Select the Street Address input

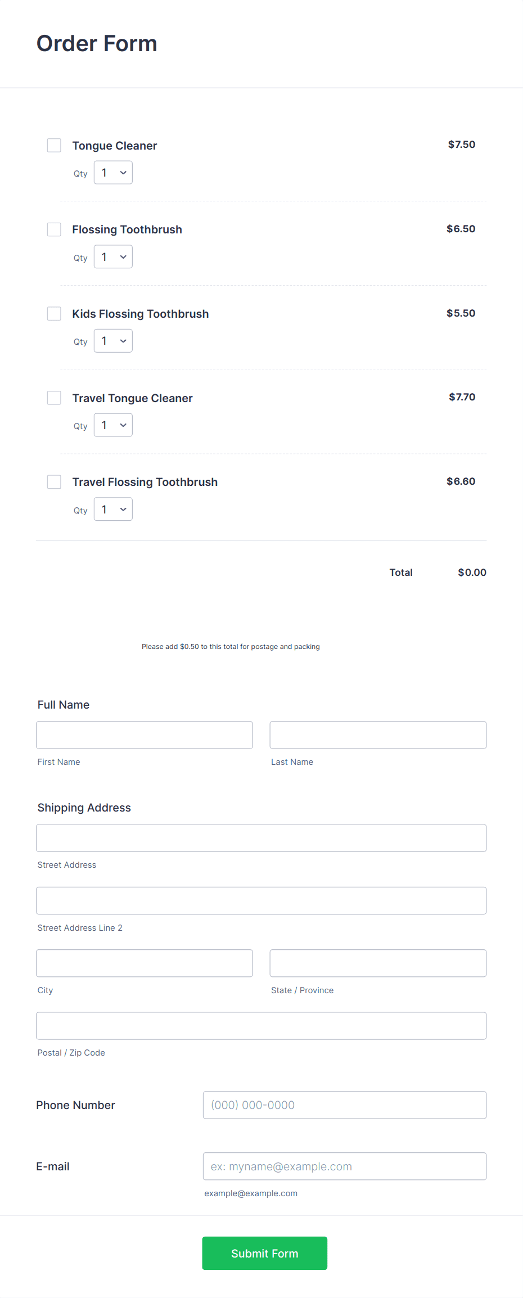[261, 837]
